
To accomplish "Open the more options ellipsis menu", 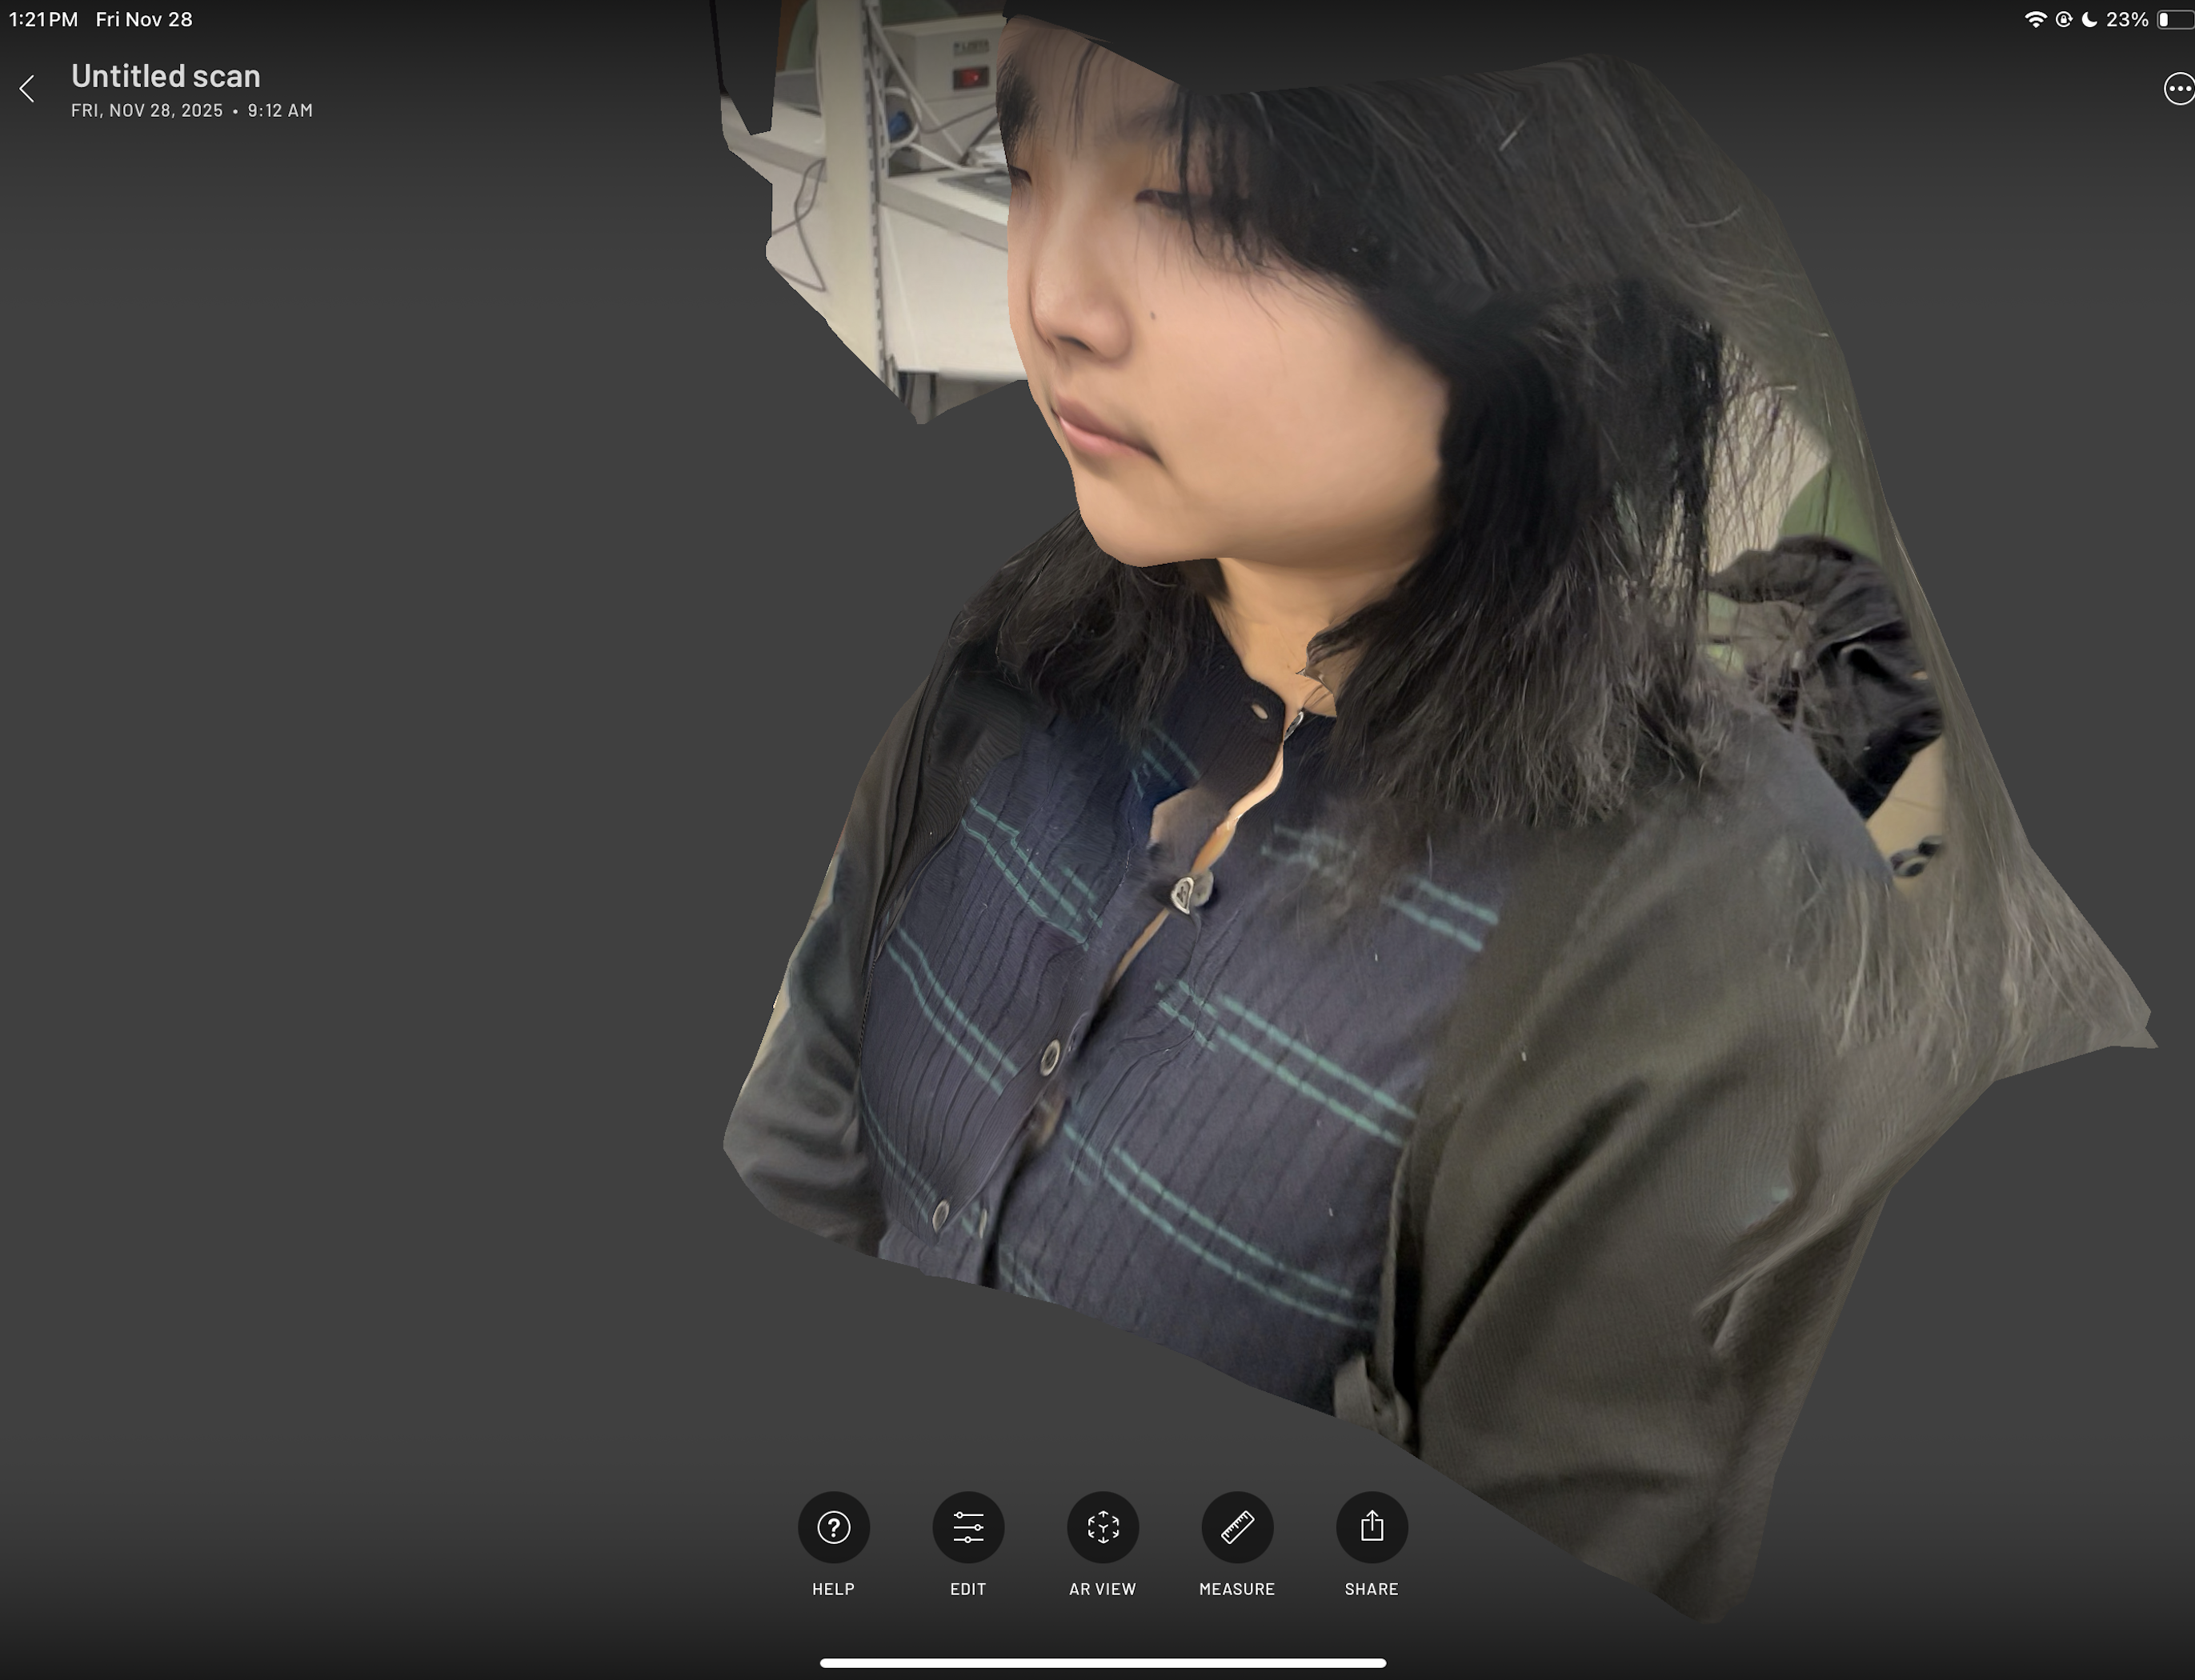I will click(2178, 89).
